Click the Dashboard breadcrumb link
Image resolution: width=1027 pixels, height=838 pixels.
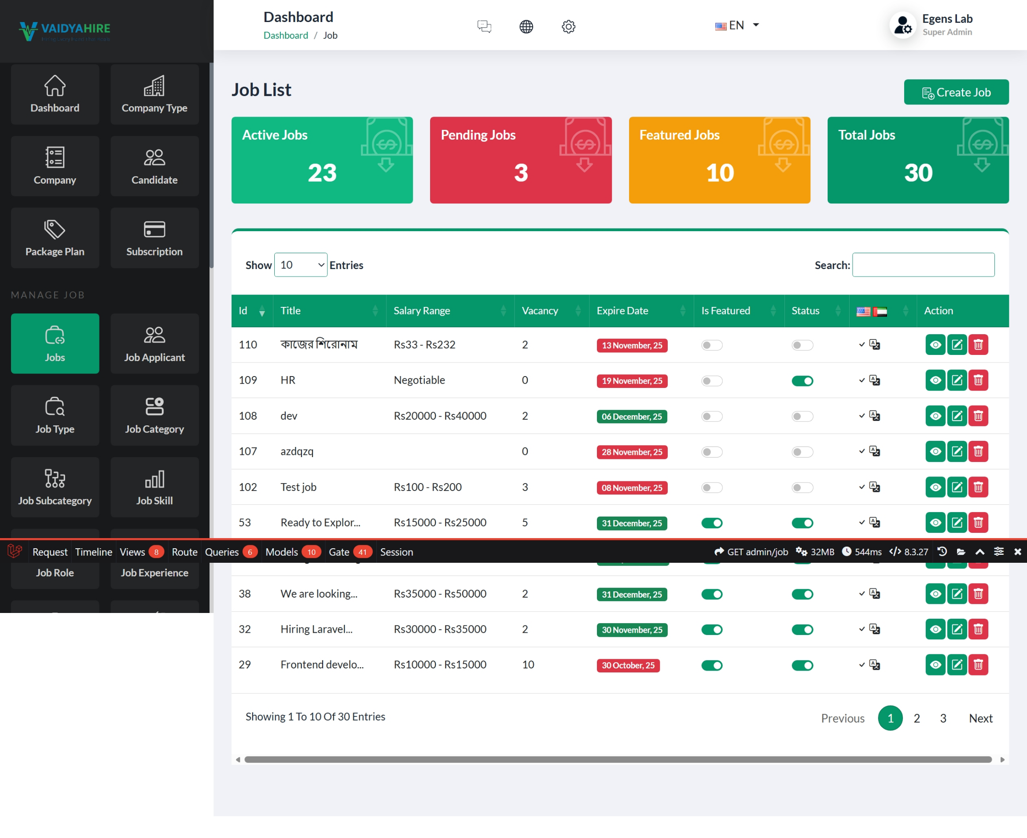coord(285,35)
